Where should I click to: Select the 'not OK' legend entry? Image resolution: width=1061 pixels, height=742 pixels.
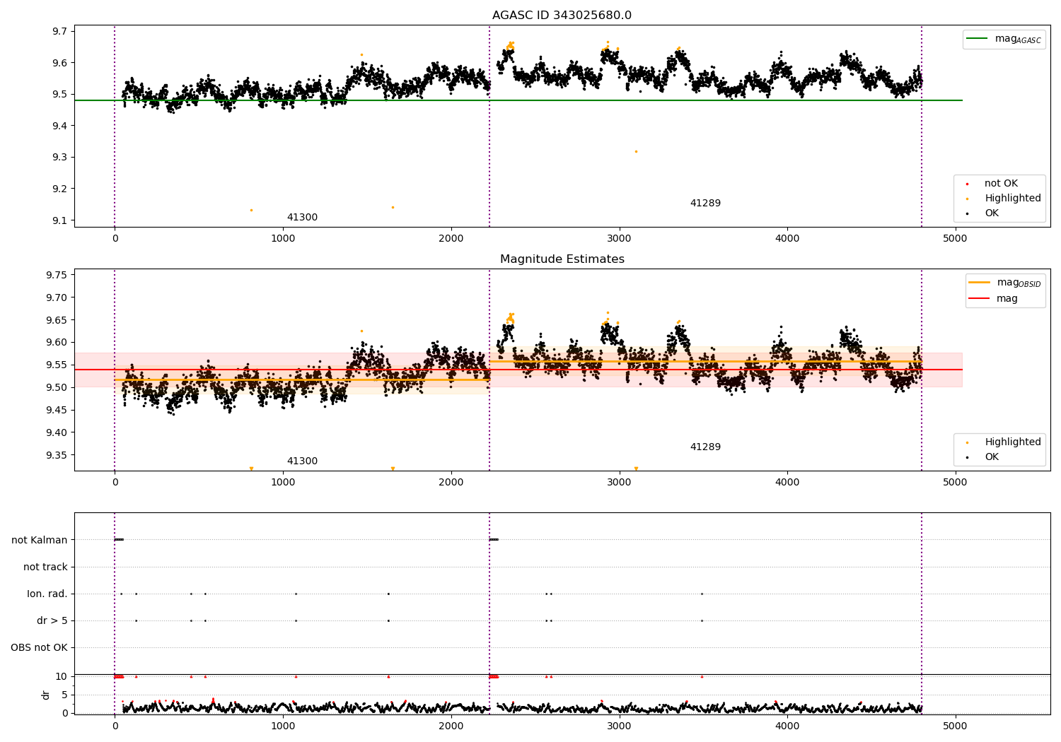click(x=1001, y=184)
